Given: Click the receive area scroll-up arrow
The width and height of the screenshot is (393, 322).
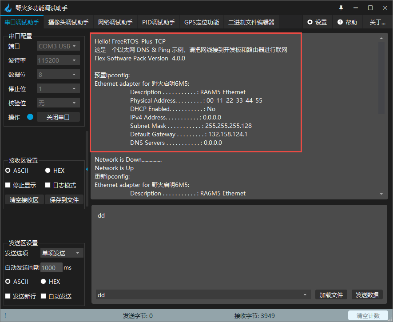Looking at the screenshot, I should pos(381,38).
